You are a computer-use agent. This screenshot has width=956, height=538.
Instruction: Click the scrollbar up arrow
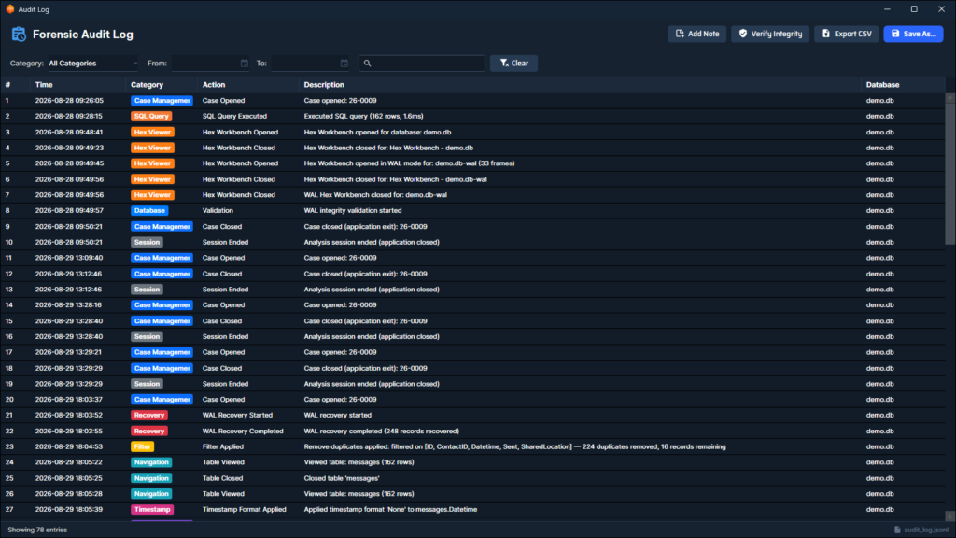pos(949,98)
